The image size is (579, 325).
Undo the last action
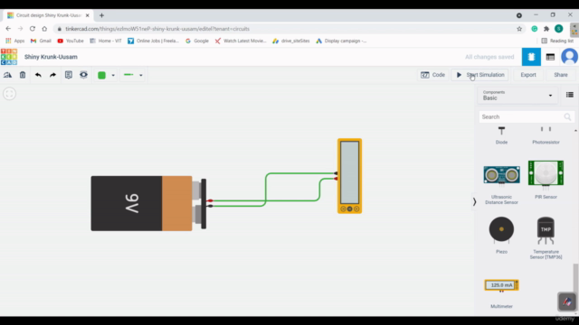pos(38,75)
